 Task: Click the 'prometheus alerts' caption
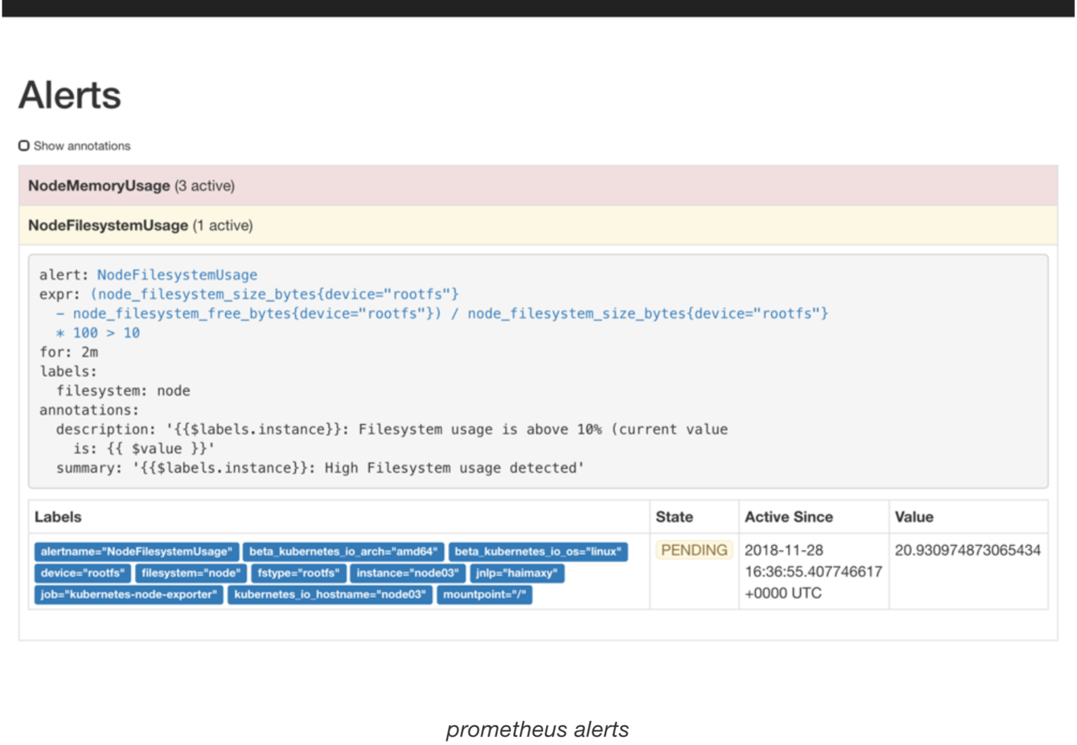pos(537,729)
